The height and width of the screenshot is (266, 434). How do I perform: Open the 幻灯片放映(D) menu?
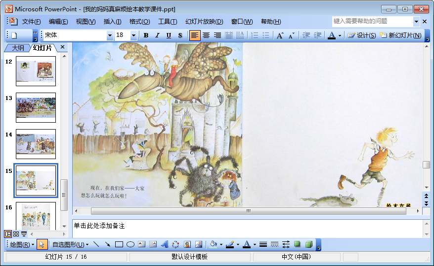click(204, 22)
